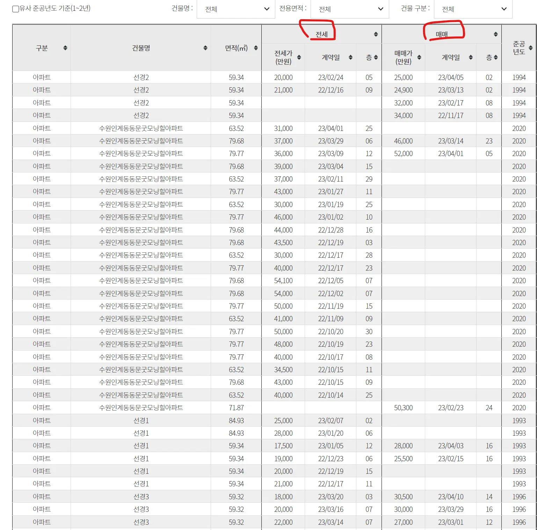Click the 준공년도 column header text
The width and height of the screenshot is (537, 530).
point(519,48)
